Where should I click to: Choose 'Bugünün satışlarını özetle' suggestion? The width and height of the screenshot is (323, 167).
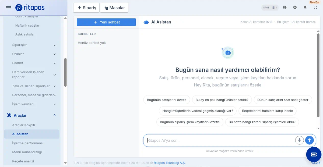(x=167, y=100)
